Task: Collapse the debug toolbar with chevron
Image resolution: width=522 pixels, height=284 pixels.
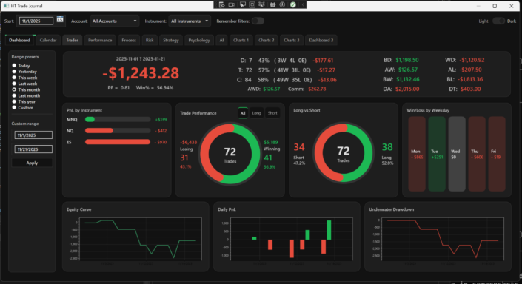Action: point(303,4)
